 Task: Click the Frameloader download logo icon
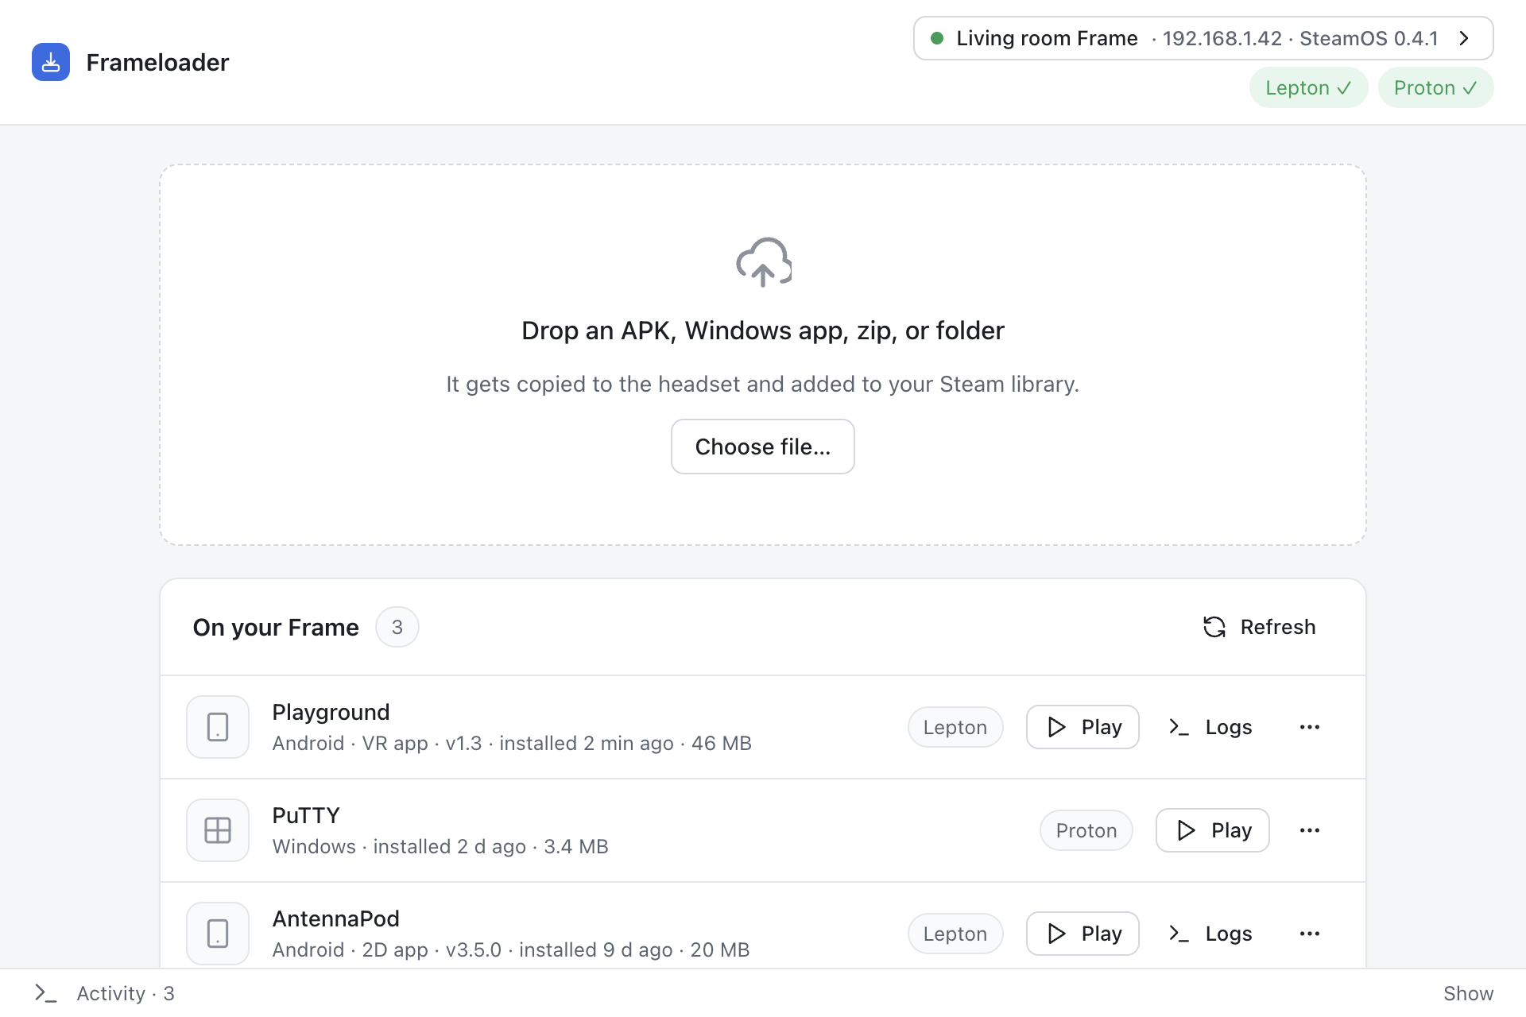pos(51,62)
